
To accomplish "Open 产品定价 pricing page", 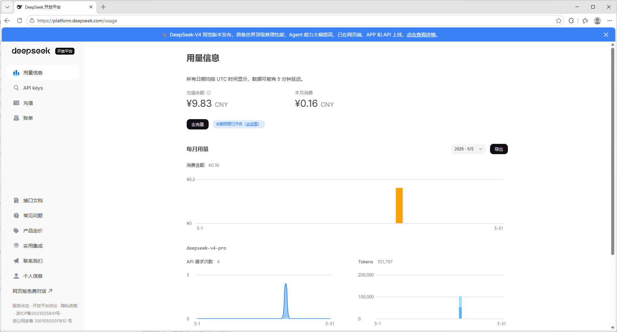I will coord(43,231).
